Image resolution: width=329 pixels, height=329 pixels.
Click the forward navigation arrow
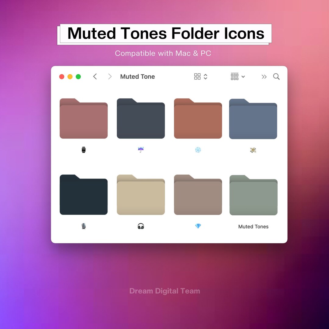110,76
